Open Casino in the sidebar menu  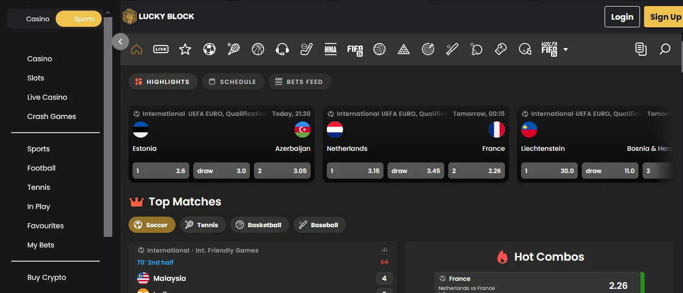pos(39,59)
